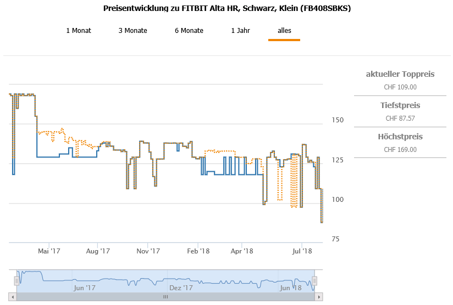453x305 pixels.
Task: Click the navigator scrollbar left arrow
Action: pyautogui.click(x=13, y=297)
